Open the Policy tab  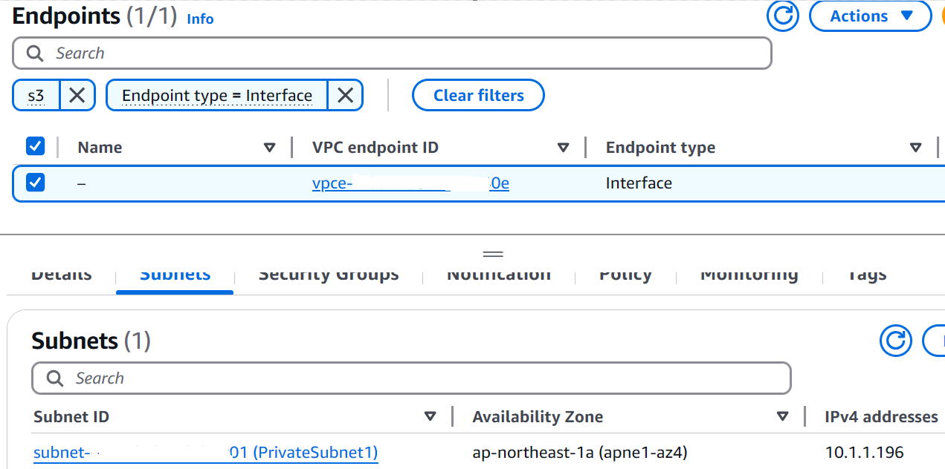[x=625, y=275]
